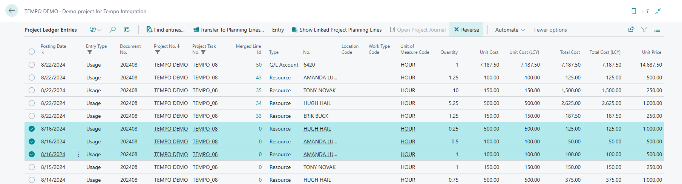Click Fewer options
This screenshot has width=682, height=184.
point(550,30)
